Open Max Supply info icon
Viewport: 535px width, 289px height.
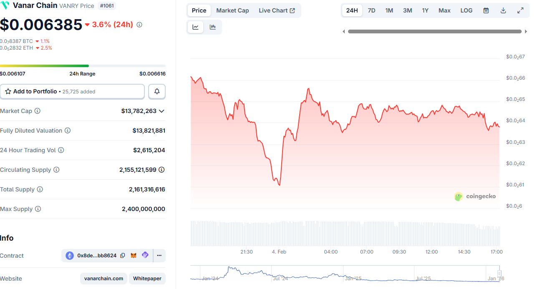point(38,209)
